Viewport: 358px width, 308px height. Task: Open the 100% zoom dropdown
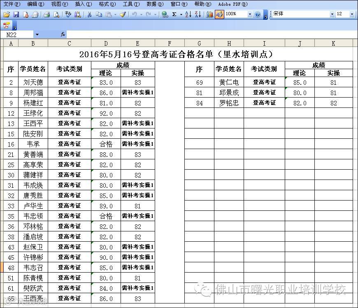coord(250,14)
